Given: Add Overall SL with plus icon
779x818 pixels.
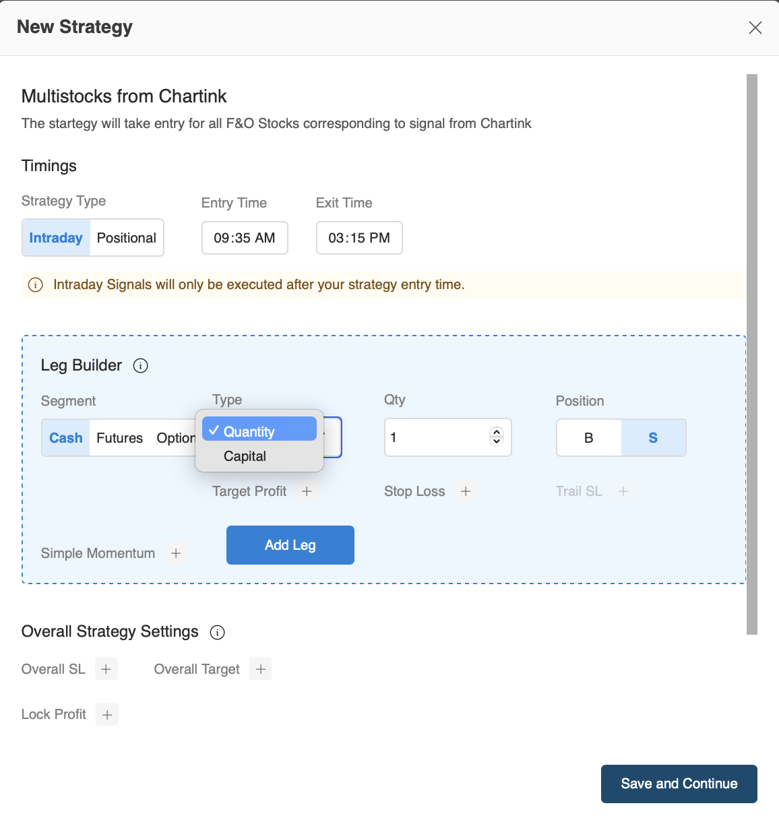Looking at the screenshot, I should tap(106, 669).
